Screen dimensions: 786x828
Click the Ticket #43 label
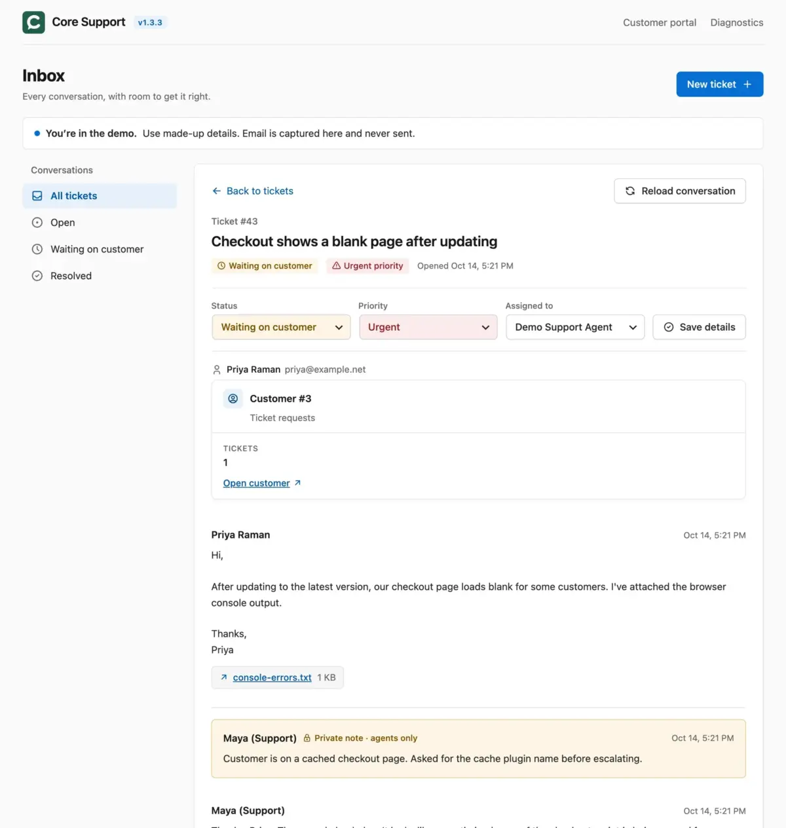(234, 221)
